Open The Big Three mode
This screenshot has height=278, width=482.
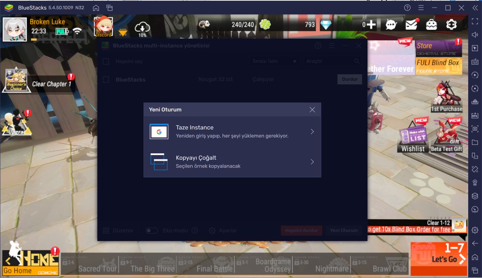(147, 265)
